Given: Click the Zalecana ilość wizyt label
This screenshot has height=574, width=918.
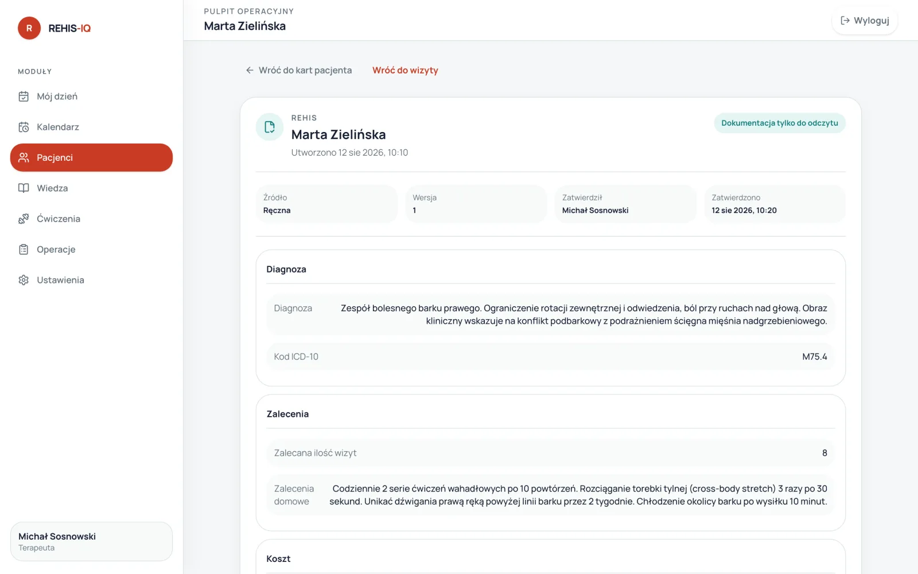Looking at the screenshot, I should pos(315,453).
